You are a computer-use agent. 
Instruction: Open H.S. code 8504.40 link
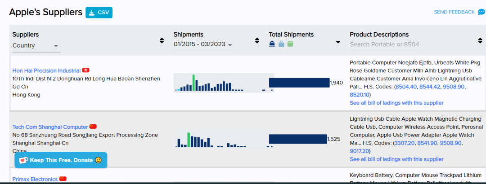point(406,87)
